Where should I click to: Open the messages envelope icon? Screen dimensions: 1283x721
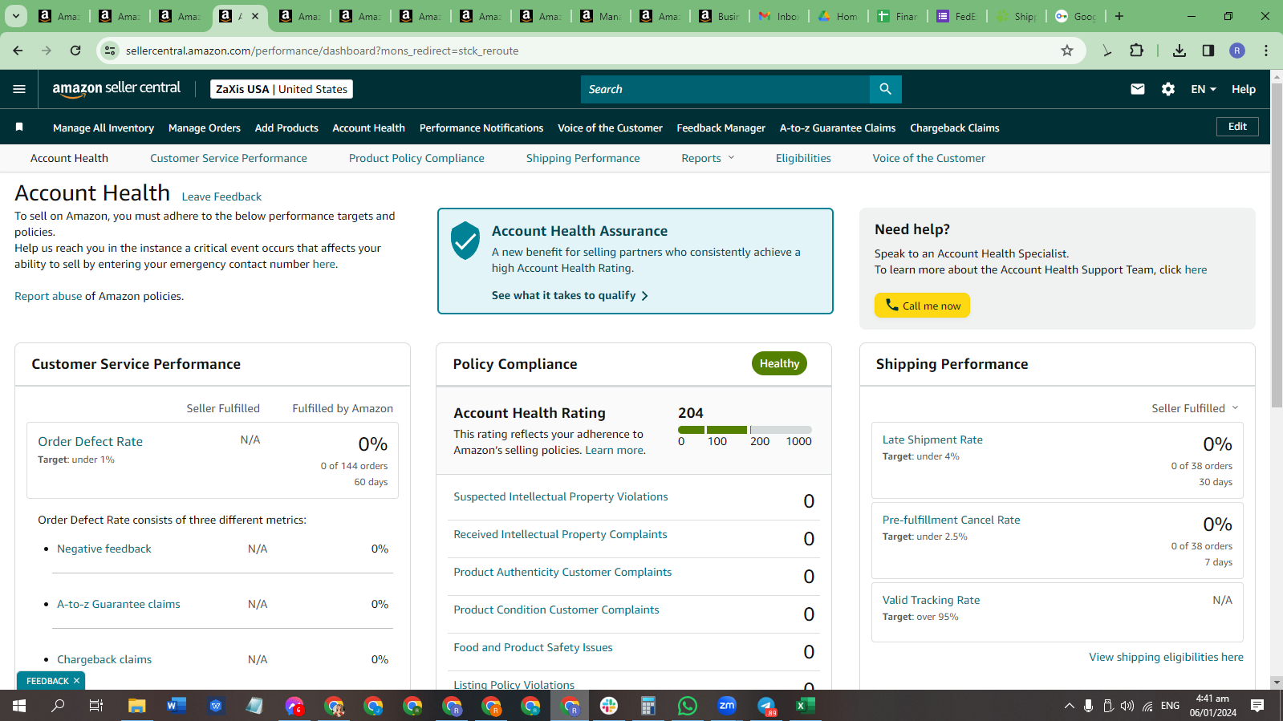tap(1138, 89)
